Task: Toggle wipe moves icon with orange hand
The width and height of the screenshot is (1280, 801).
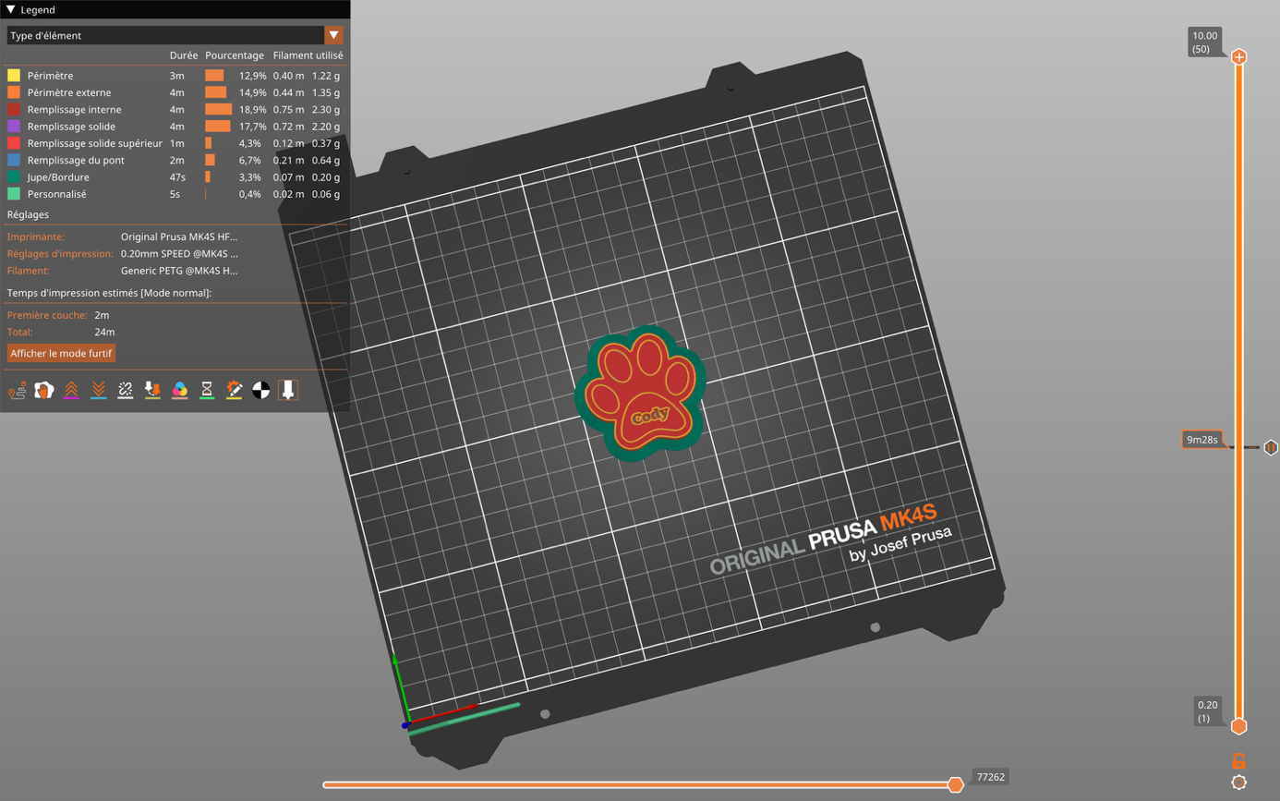Action: tap(43, 390)
